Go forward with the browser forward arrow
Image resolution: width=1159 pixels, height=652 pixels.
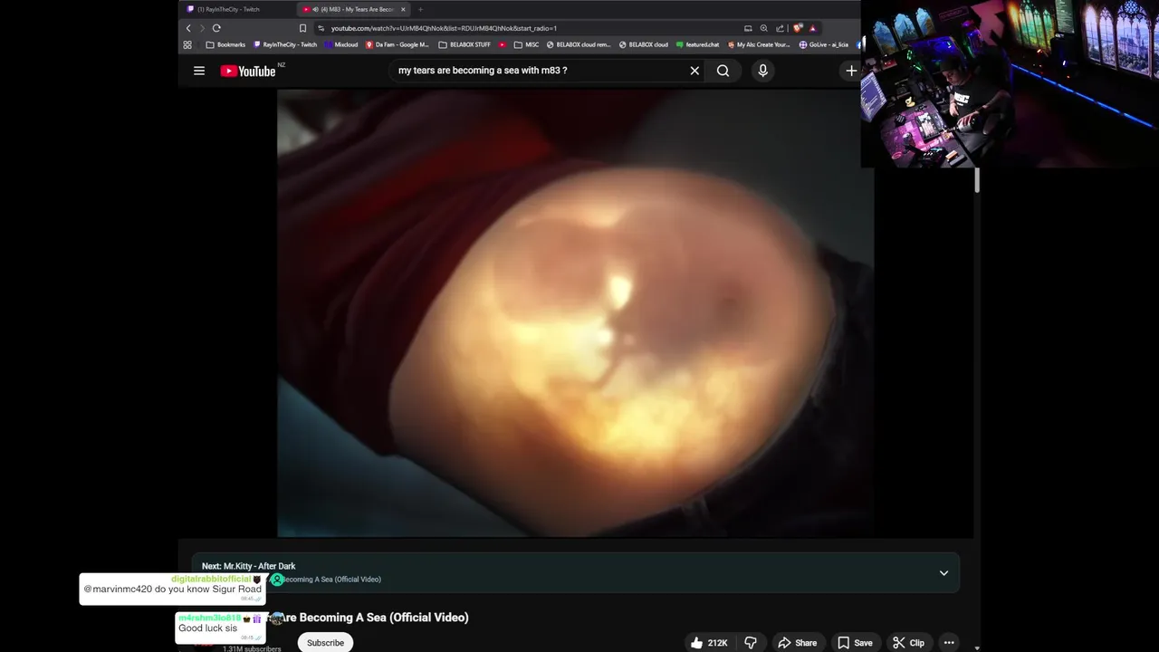click(202, 28)
